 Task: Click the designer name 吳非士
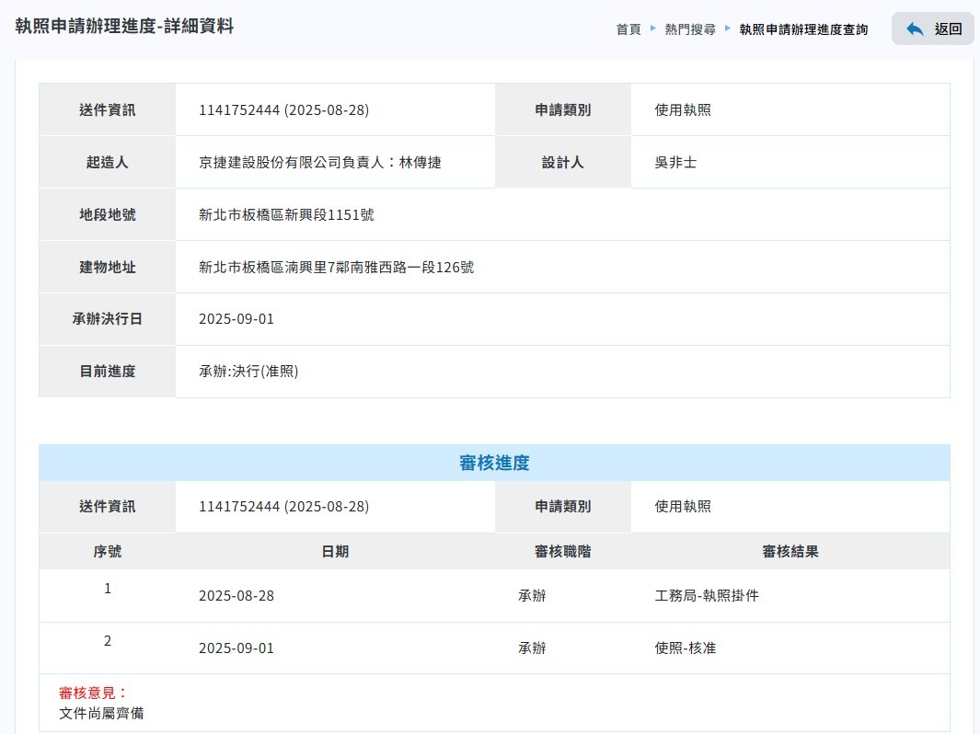click(675, 163)
